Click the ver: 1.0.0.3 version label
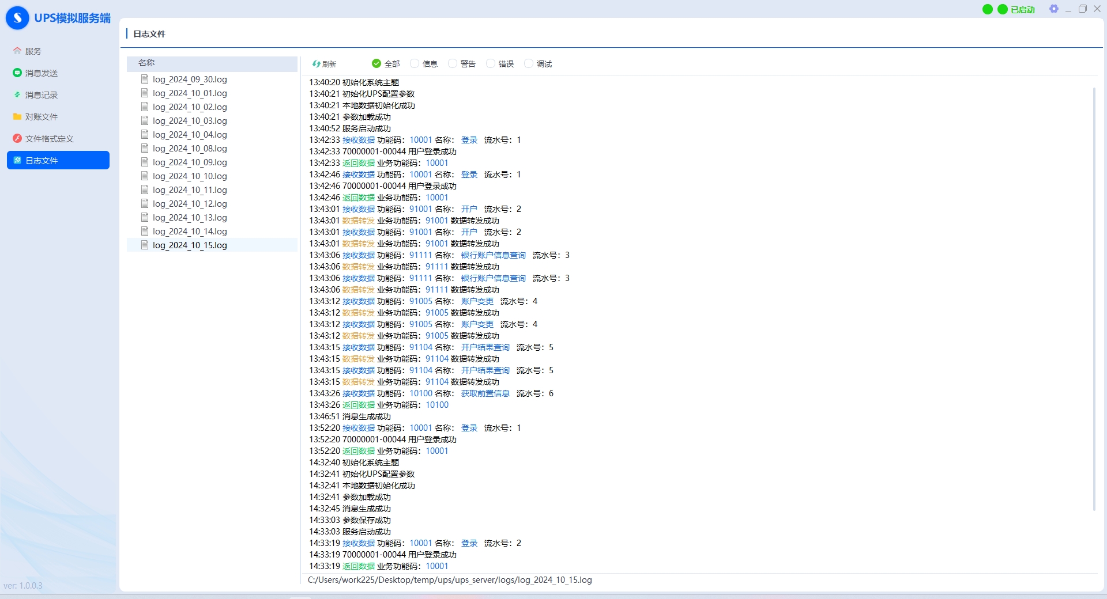Screen dimensions: 1107x599 tap(23, 586)
